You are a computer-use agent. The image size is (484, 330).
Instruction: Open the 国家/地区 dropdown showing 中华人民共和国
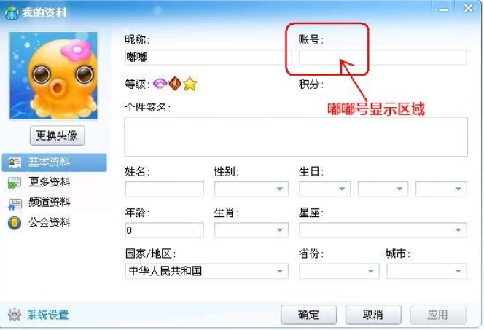(207, 271)
